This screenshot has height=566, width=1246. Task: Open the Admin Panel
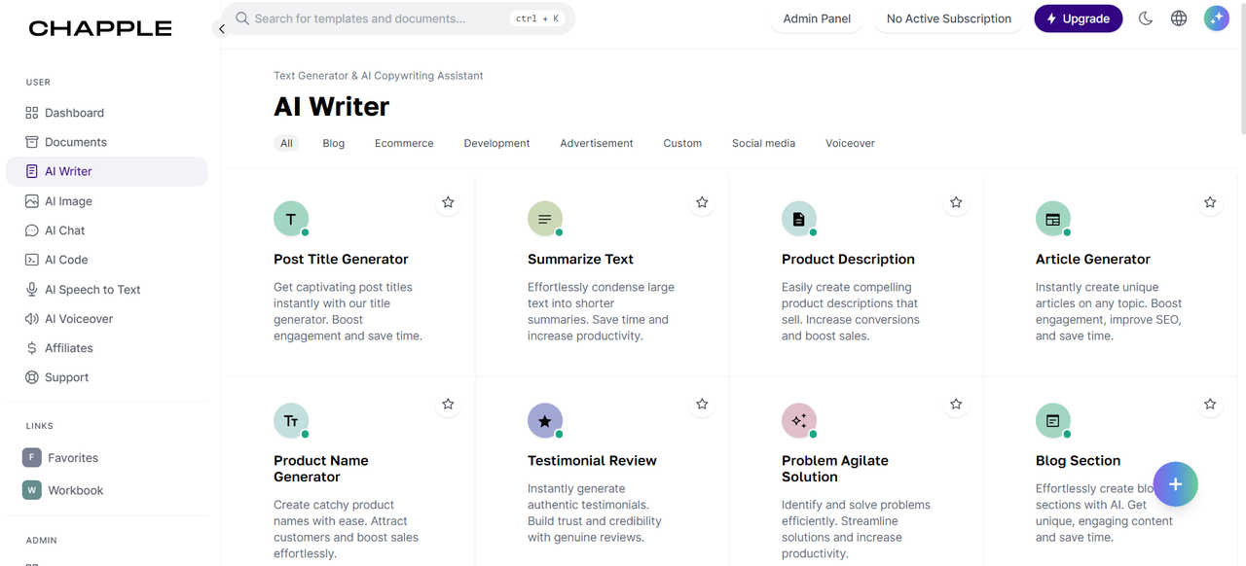click(817, 18)
